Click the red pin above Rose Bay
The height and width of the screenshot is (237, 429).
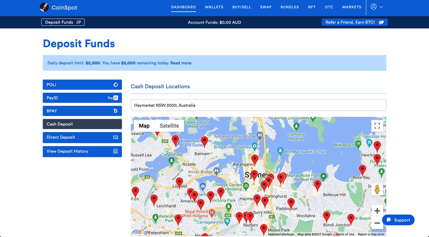(362, 170)
